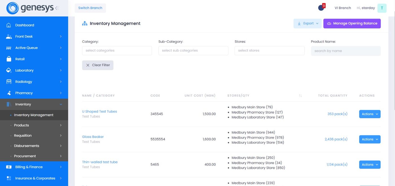This screenshot has height=186, width=395.
Task: Click unit cost 1,500.00
Action: (x=209, y=114)
